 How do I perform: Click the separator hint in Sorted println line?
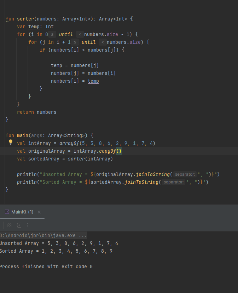[174, 182]
